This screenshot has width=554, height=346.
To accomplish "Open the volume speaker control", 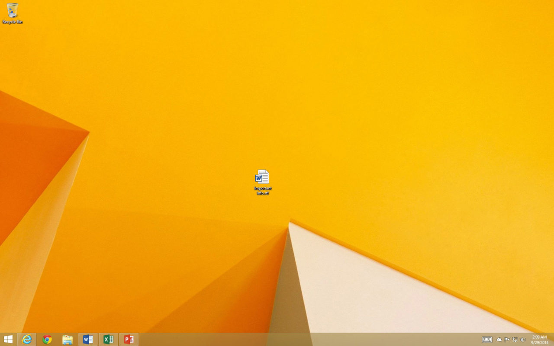I will click(x=523, y=340).
